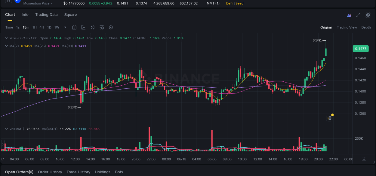This screenshot has width=376, height=176.
Task: Select the 4H interval
Action: click(x=42, y=27)
